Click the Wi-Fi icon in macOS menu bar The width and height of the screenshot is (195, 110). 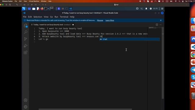coord(175,1)
